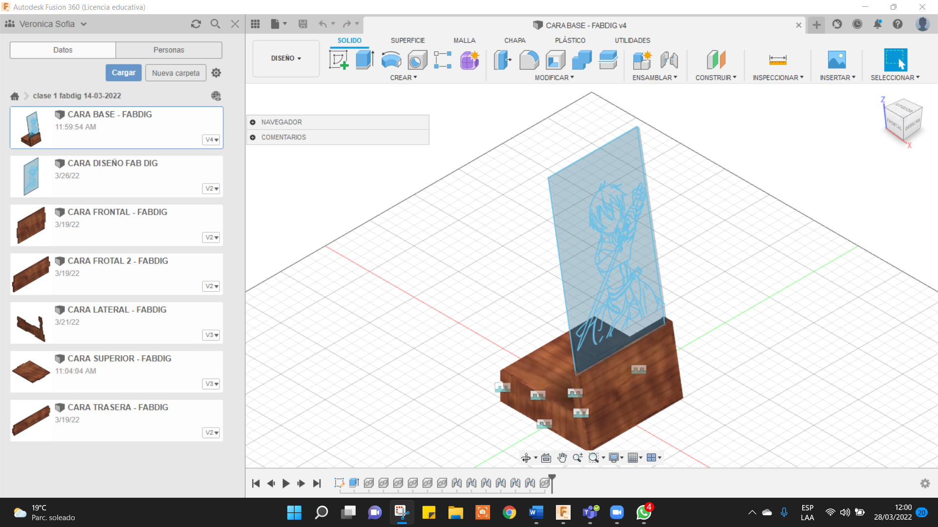Jump to timeline end
This screenshot has height=527, width=938.
[x=317, y=483]
